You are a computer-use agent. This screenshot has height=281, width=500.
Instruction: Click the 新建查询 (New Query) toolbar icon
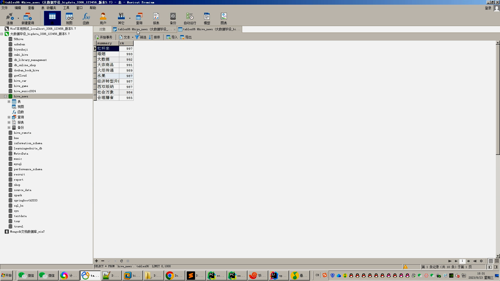click(28, 18)
